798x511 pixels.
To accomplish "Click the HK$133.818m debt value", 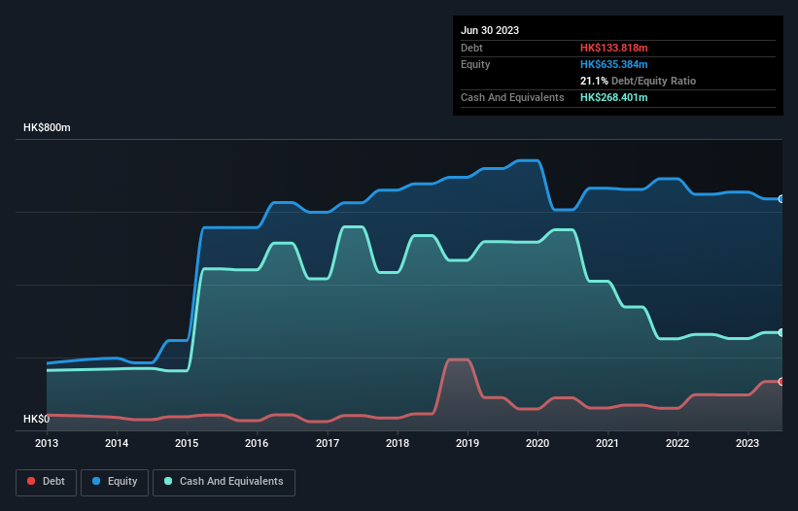I will click(613, 48).
